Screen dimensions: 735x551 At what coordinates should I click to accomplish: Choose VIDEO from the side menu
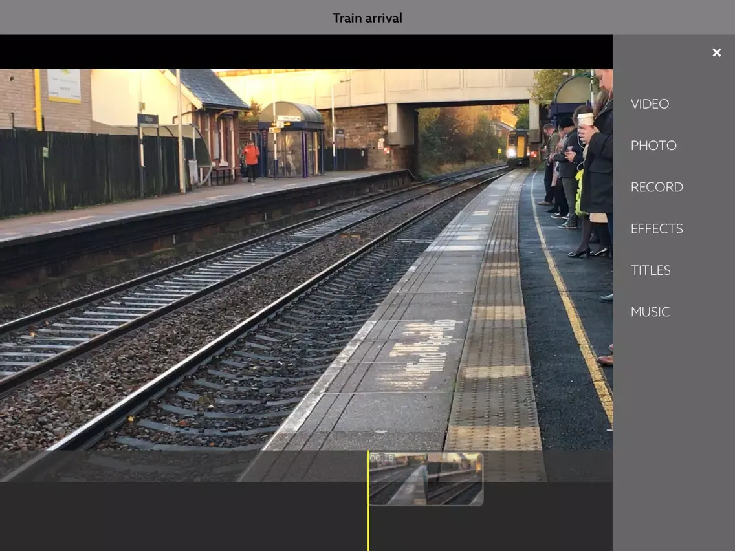click(x=650, y=104)
